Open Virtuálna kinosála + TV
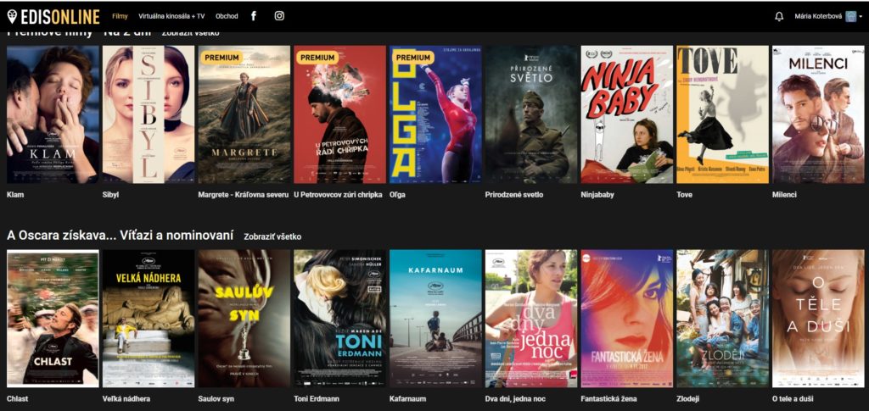The height and width of the screenshot is (411, 869). tap(171, 16)
